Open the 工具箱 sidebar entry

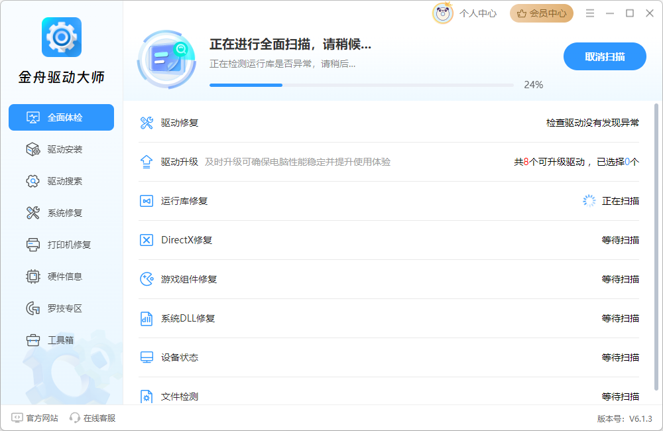pos(61,340)
